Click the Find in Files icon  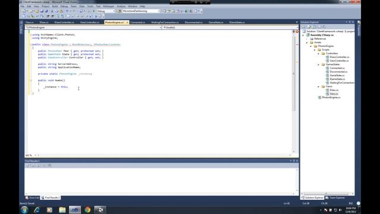[119, 11]
